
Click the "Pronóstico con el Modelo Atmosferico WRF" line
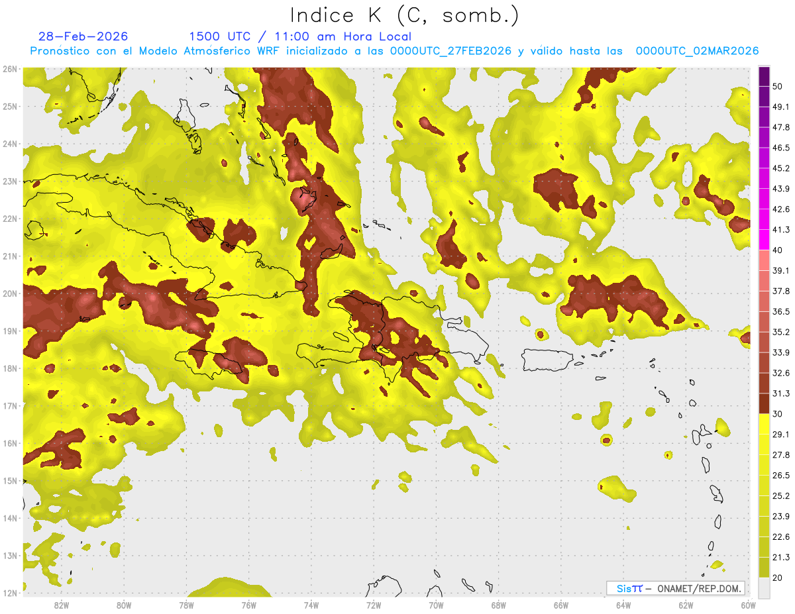[x=394, y=51]
